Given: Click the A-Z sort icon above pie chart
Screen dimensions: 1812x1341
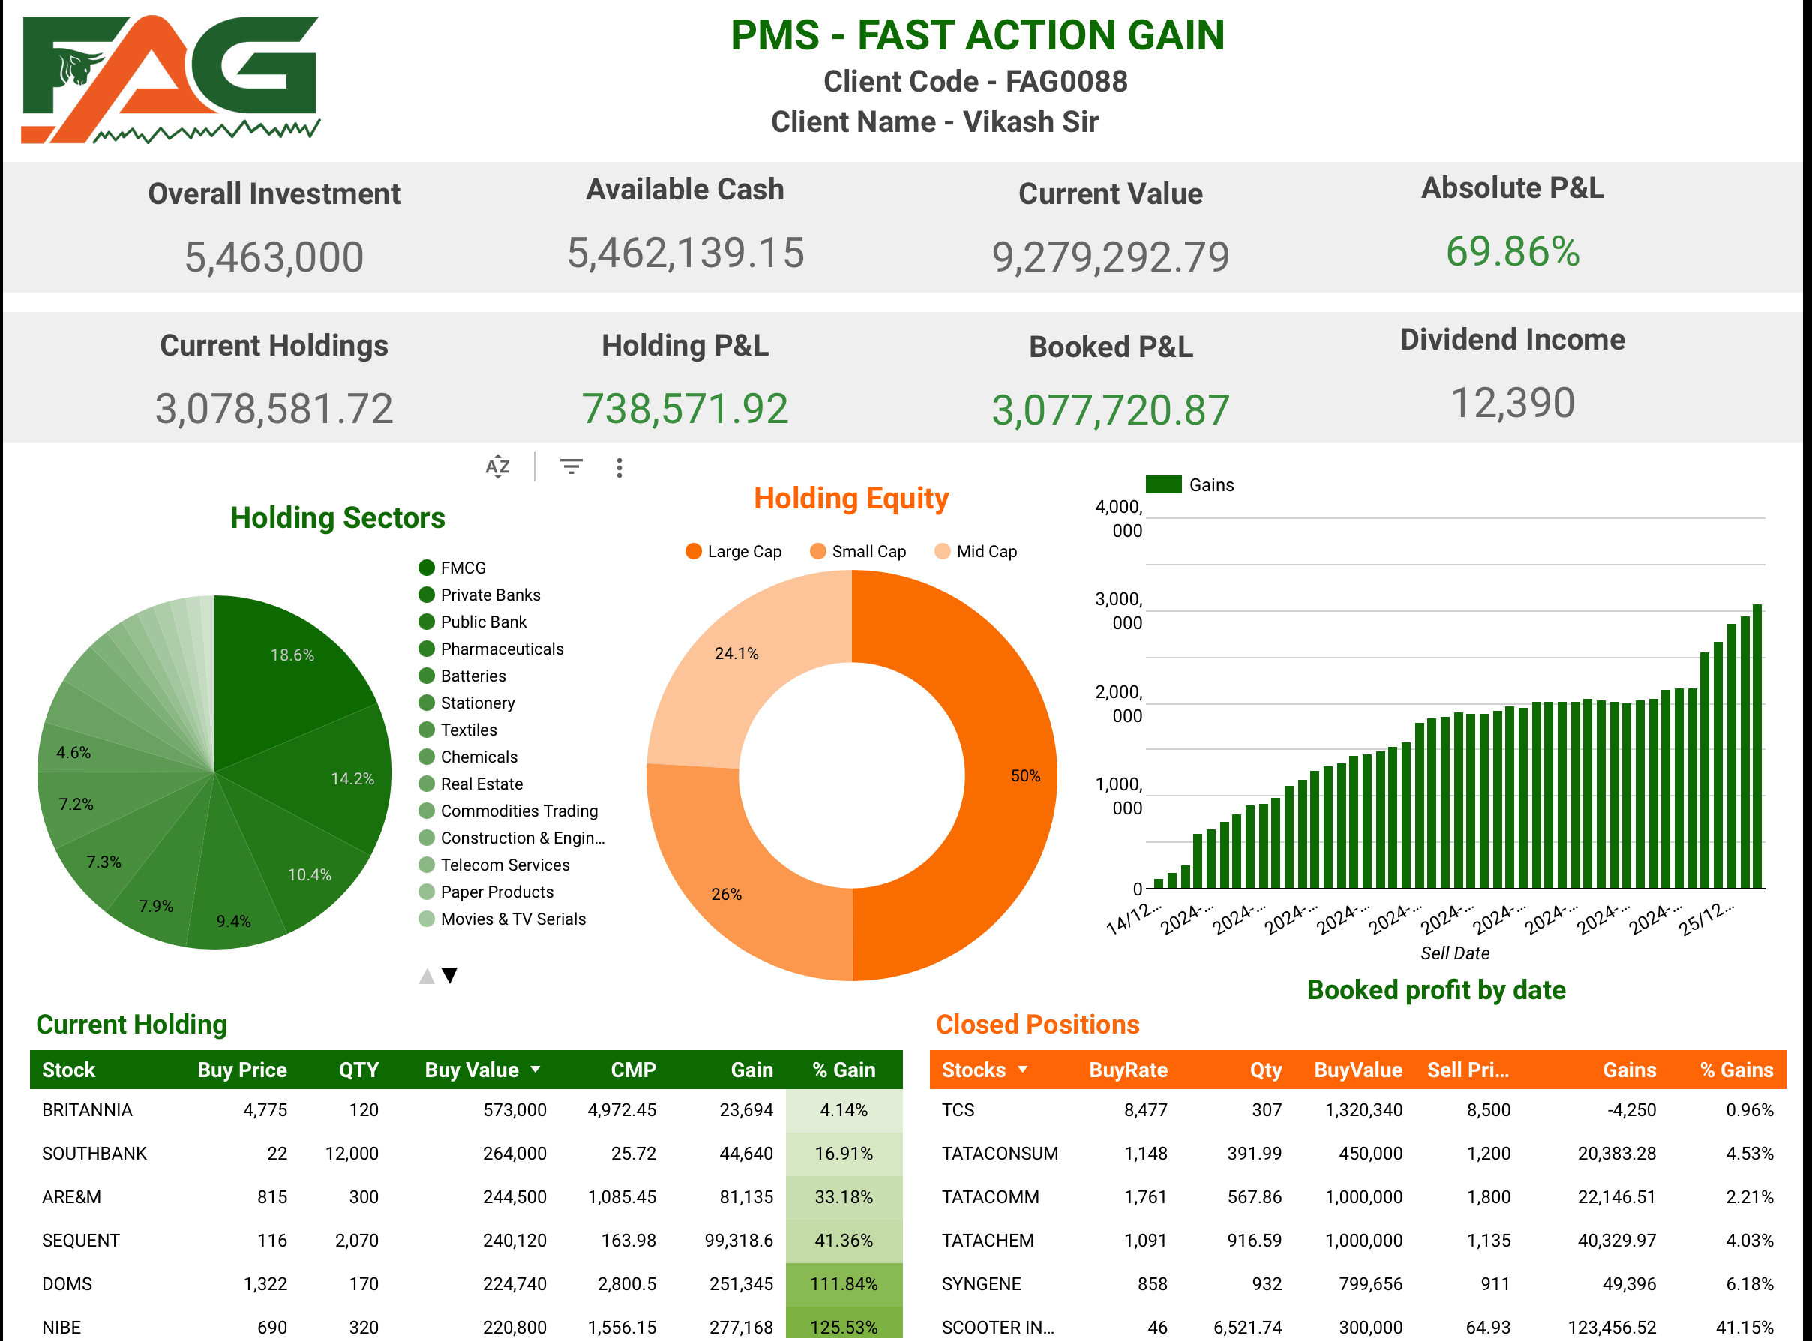Looking at the screenshot, I should pos(496,466).
